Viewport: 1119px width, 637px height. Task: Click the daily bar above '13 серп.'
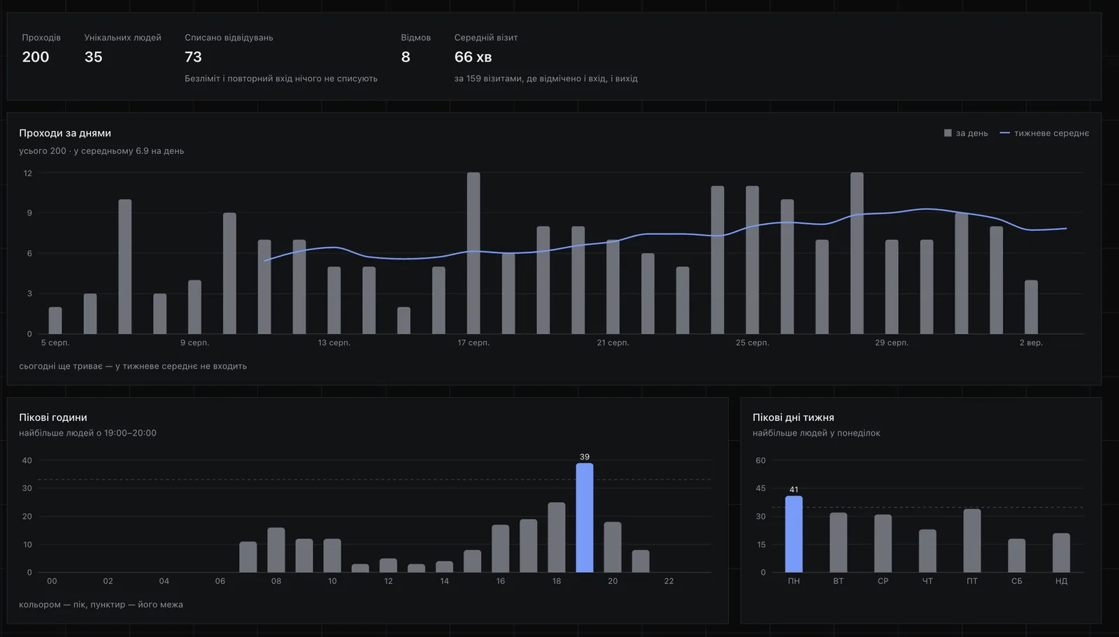click(x=334, y=300)
